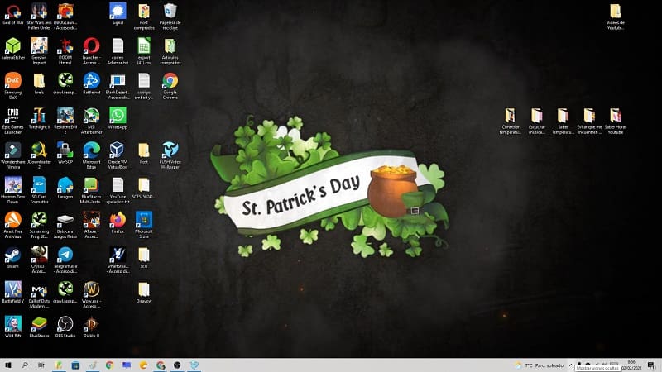Select the Torchlight II shortcut
This screenshot has width=662, height=372.
[39, 119]
